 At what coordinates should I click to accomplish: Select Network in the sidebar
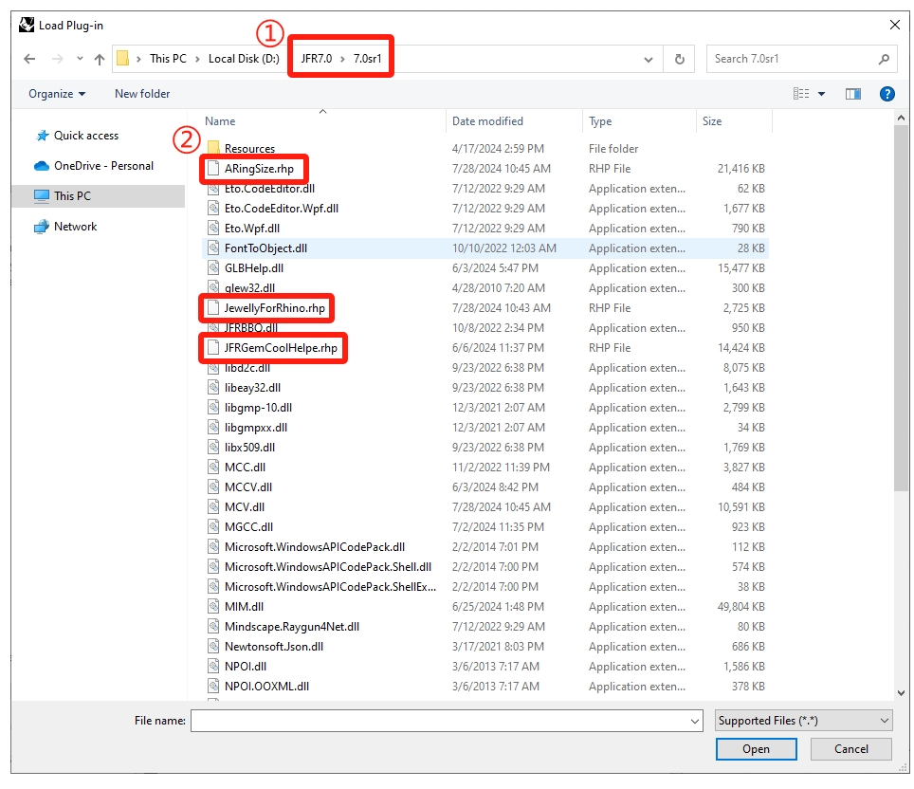pos(75,227)
